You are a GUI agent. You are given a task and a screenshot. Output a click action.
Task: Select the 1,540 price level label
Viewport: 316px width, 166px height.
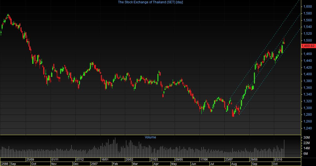click(x=308, y=27)
